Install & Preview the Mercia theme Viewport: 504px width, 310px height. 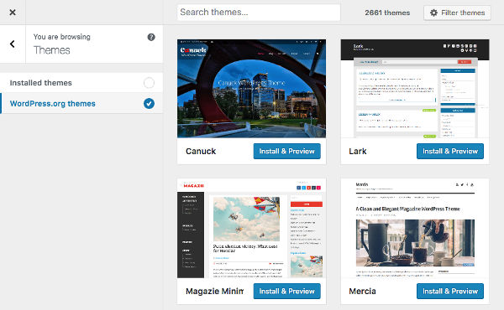(450, 291)
